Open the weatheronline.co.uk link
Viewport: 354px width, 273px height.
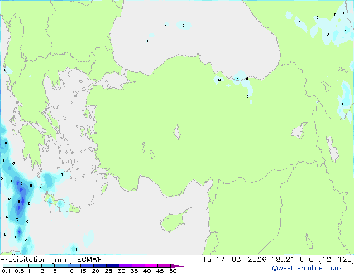(x=307, y=268)
